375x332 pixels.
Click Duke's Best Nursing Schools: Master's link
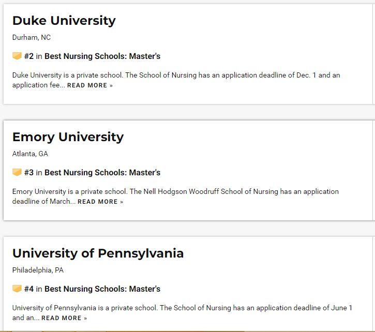(x=102, y=56)
